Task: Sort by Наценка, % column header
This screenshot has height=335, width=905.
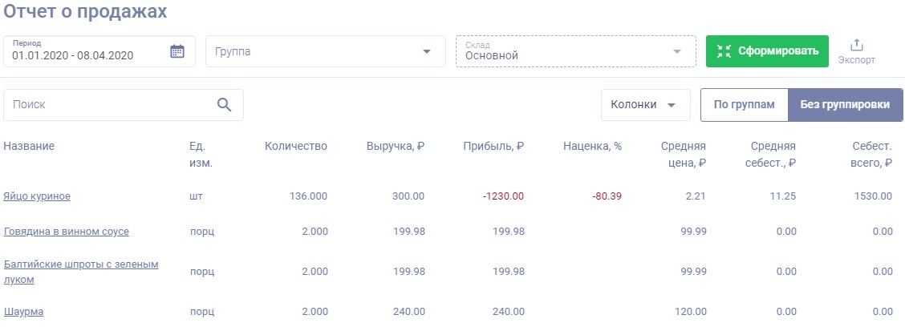Action: (x=592, y=146)
